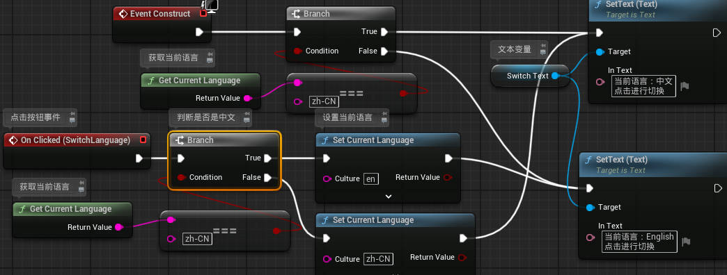Viewport: 727px width, 275px height.
Task: Click the top Get Current Language Return Value pin
Action: coord(247,98)
